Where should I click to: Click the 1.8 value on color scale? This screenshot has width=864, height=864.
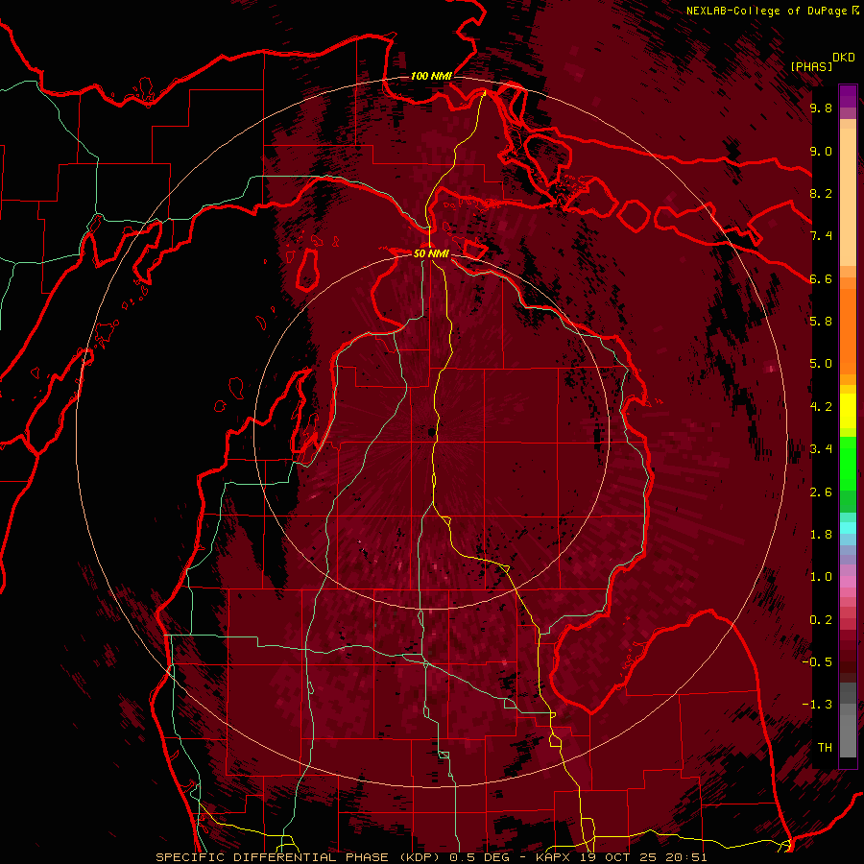click(x=821, y=535)
